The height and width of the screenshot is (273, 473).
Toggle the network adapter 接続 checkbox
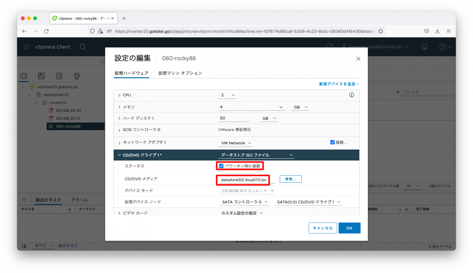click(332, 142)
